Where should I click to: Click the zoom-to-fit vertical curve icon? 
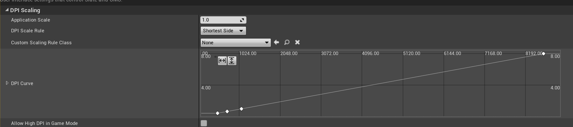coord(232,61)
